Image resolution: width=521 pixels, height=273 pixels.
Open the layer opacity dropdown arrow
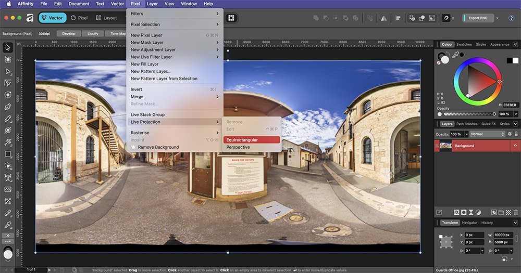click(x=466, y=134)
